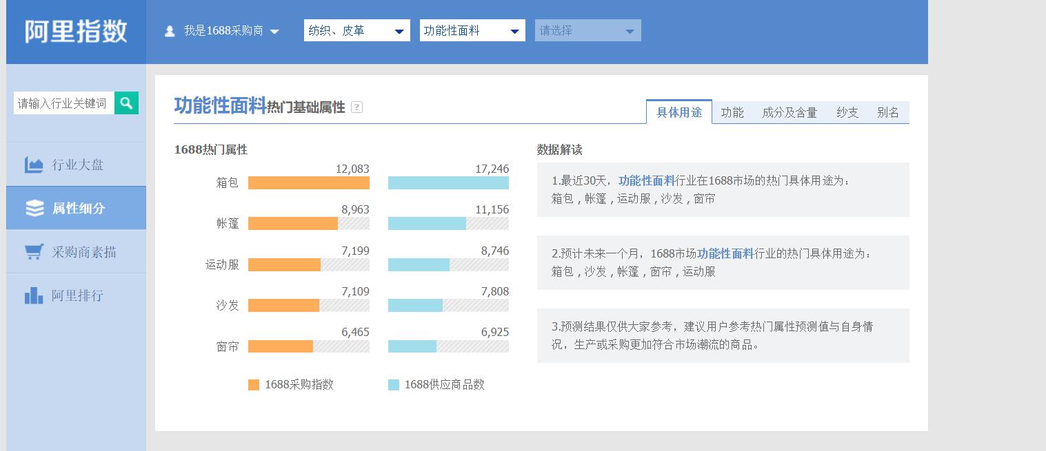Viewport: 1046px width, 451px height.
Task: Click the orange 帐篷 bar valued 8,963
Action: tap(293, 223)
